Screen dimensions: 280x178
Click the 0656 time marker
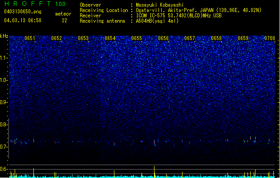pos(163,38)
